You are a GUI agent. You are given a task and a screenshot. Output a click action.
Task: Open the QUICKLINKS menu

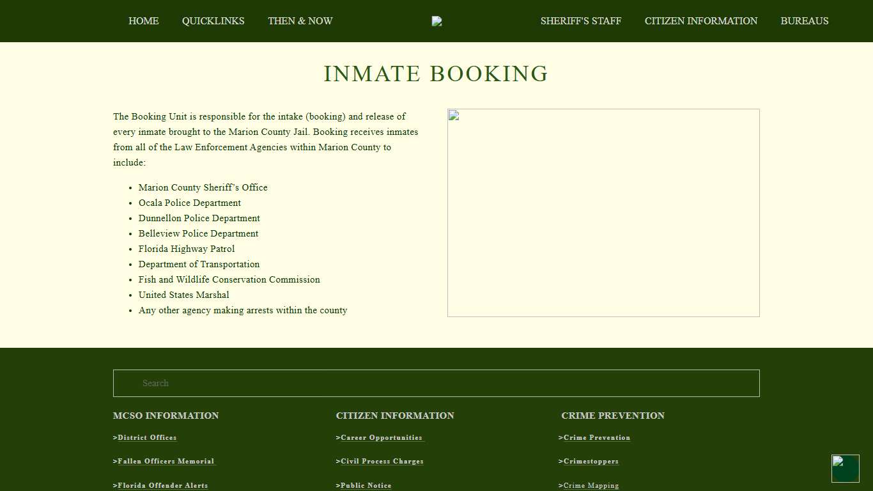(213, 21)
